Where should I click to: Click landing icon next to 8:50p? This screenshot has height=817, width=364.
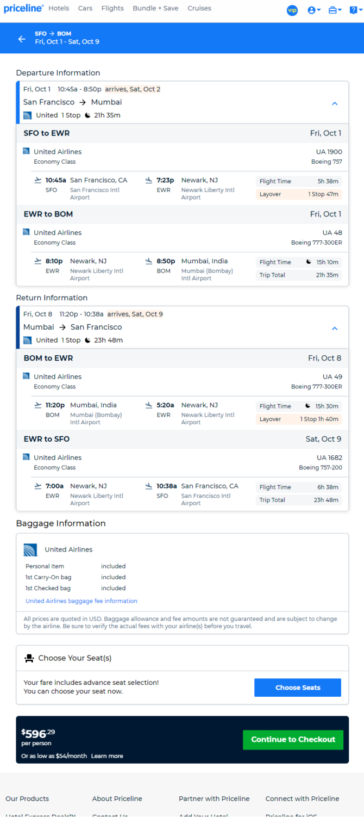[149, 261]
